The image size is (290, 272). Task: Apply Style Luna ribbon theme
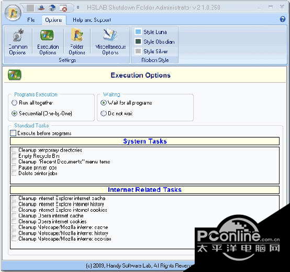(151, 32)
